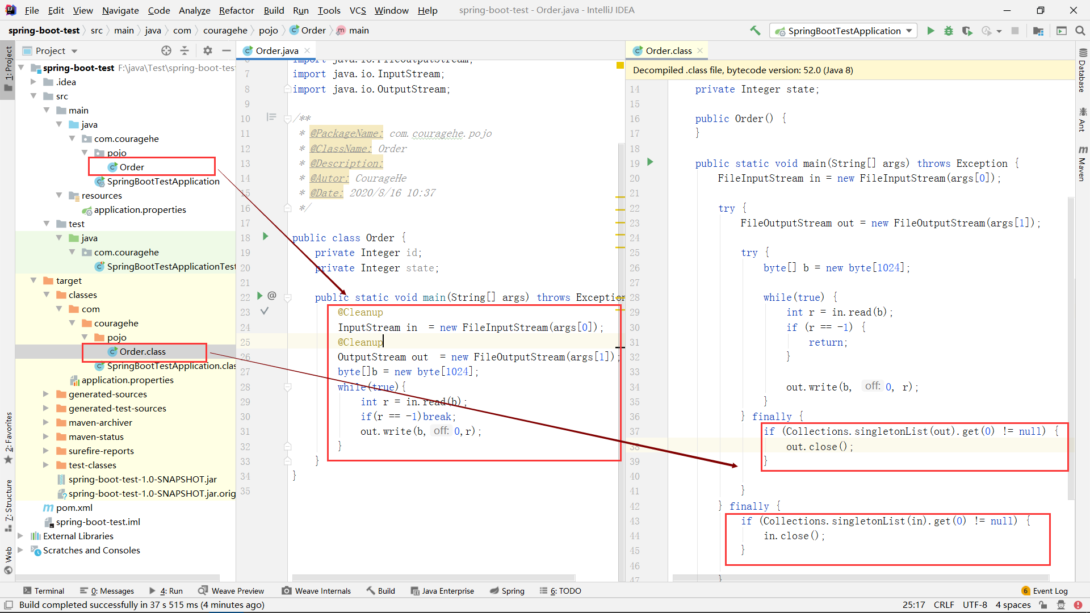Close the Order.java tab
The height and width of the screenshot is (613, 1090).
point(307,51)
